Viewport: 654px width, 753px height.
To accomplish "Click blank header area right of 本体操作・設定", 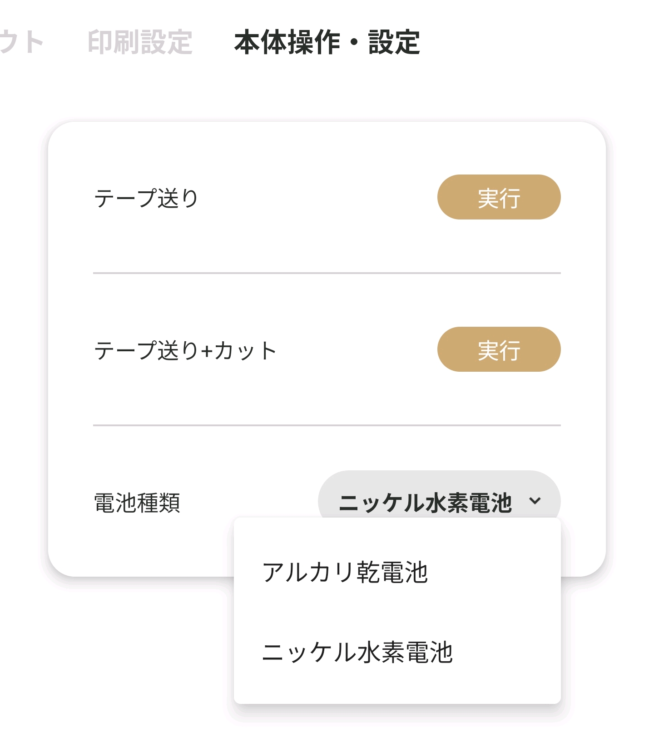I will pos(536,42).
